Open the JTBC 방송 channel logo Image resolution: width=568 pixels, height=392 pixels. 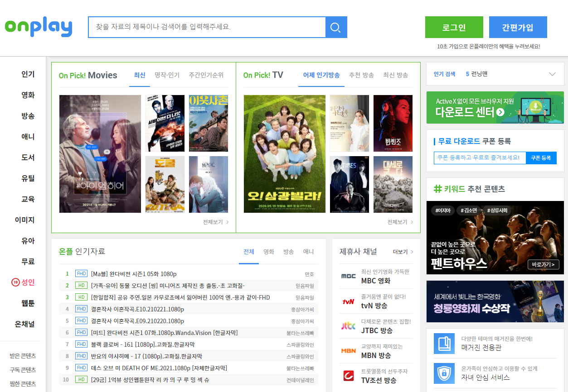pos(349,326)
